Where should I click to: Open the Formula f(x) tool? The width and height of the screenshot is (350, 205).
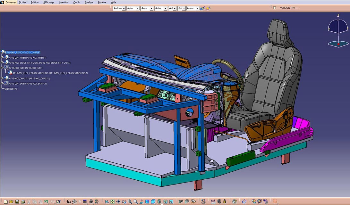pos(68,201)
